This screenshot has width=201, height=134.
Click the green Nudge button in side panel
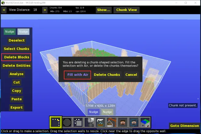10,32
